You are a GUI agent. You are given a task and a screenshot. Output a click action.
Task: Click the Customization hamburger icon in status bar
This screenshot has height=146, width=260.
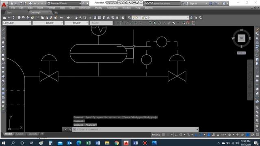click(x=257, y=135)
